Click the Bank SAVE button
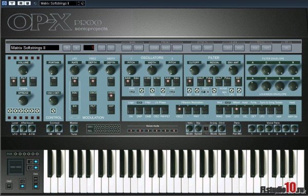 click(x=138, y=48)
